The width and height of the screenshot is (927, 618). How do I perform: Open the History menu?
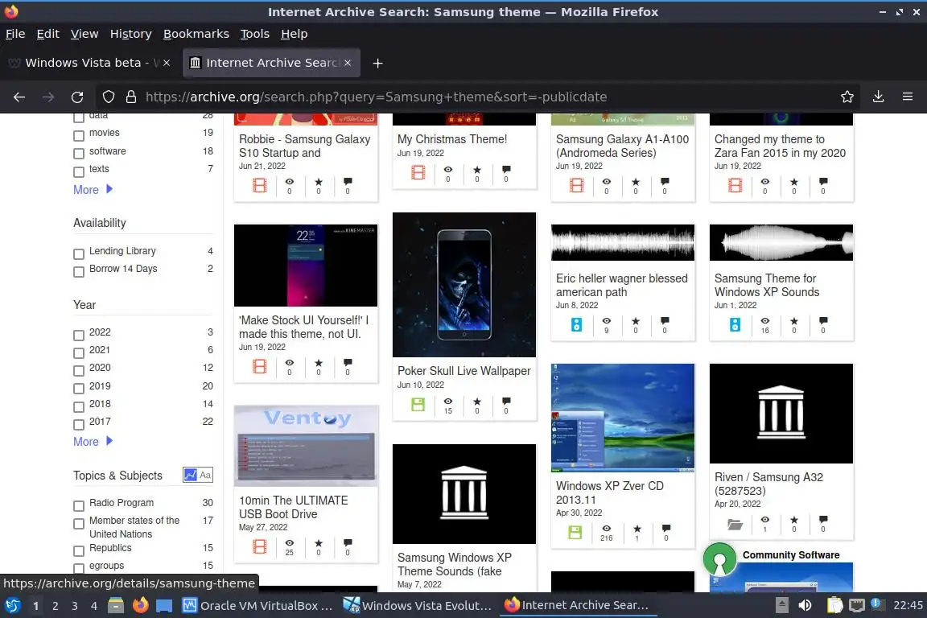point(130,34)
